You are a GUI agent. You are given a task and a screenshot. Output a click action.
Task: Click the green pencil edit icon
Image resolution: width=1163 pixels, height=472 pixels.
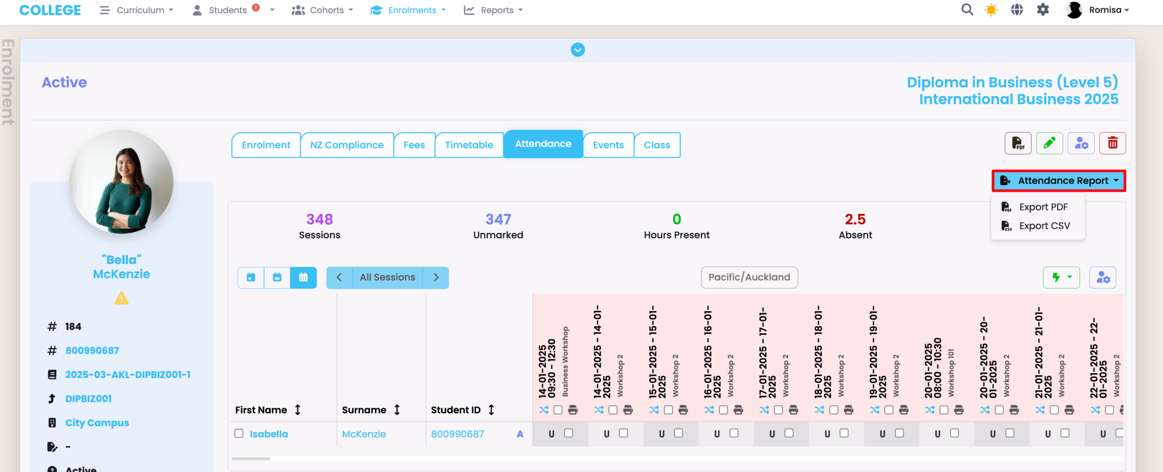click(1049, 144)
